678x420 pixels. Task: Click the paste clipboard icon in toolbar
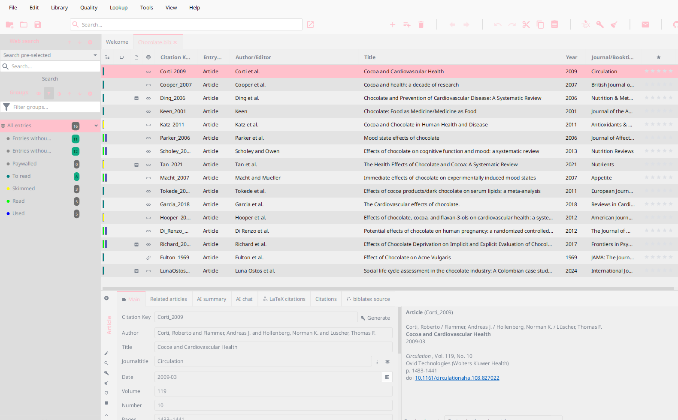click(x=554, y=24)
